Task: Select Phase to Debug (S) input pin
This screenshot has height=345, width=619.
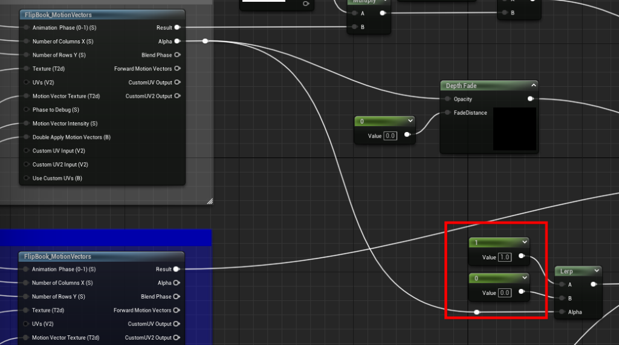Action: tap(27, 110)
